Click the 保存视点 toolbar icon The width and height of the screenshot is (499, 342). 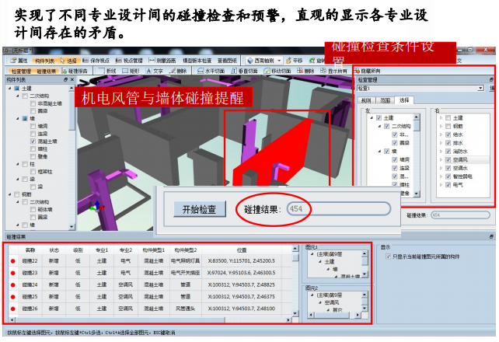(97, 60)
